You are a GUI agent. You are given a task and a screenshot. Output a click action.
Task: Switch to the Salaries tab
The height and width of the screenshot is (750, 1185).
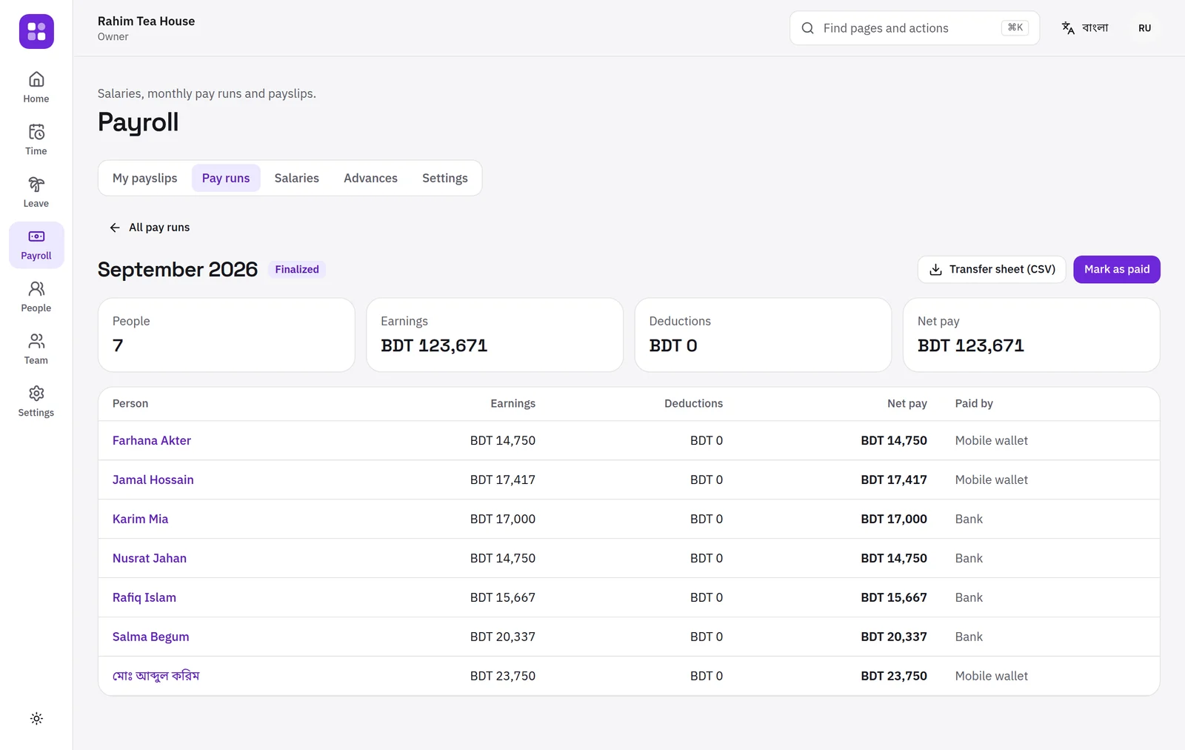click(296, 178)
